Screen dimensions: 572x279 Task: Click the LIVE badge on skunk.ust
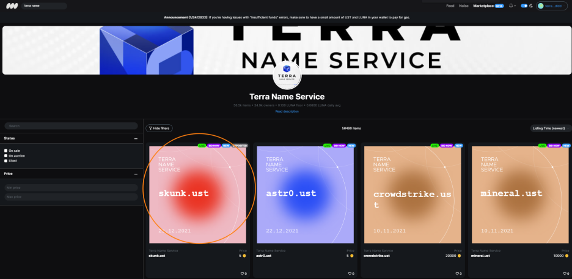(x=202, y=146)
